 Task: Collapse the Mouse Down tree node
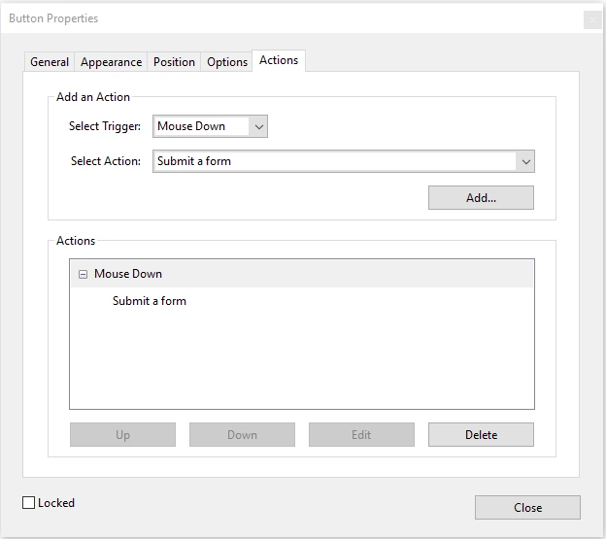tap(83, 274)
